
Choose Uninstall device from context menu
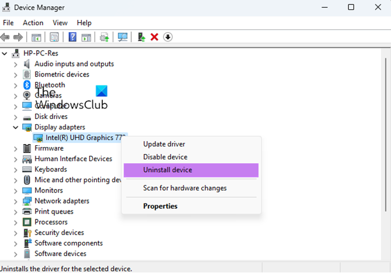(191, 170)
